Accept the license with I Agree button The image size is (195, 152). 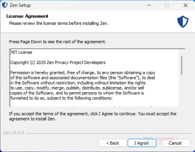(x=142, y=143)
